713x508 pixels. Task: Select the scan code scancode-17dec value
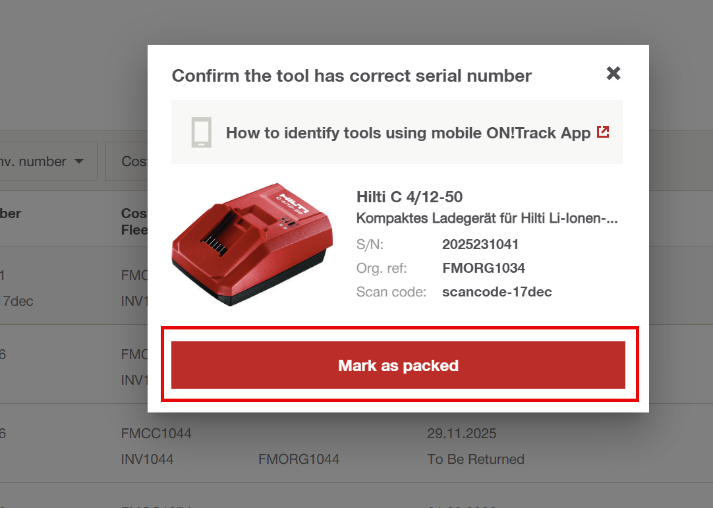[497, 292]
